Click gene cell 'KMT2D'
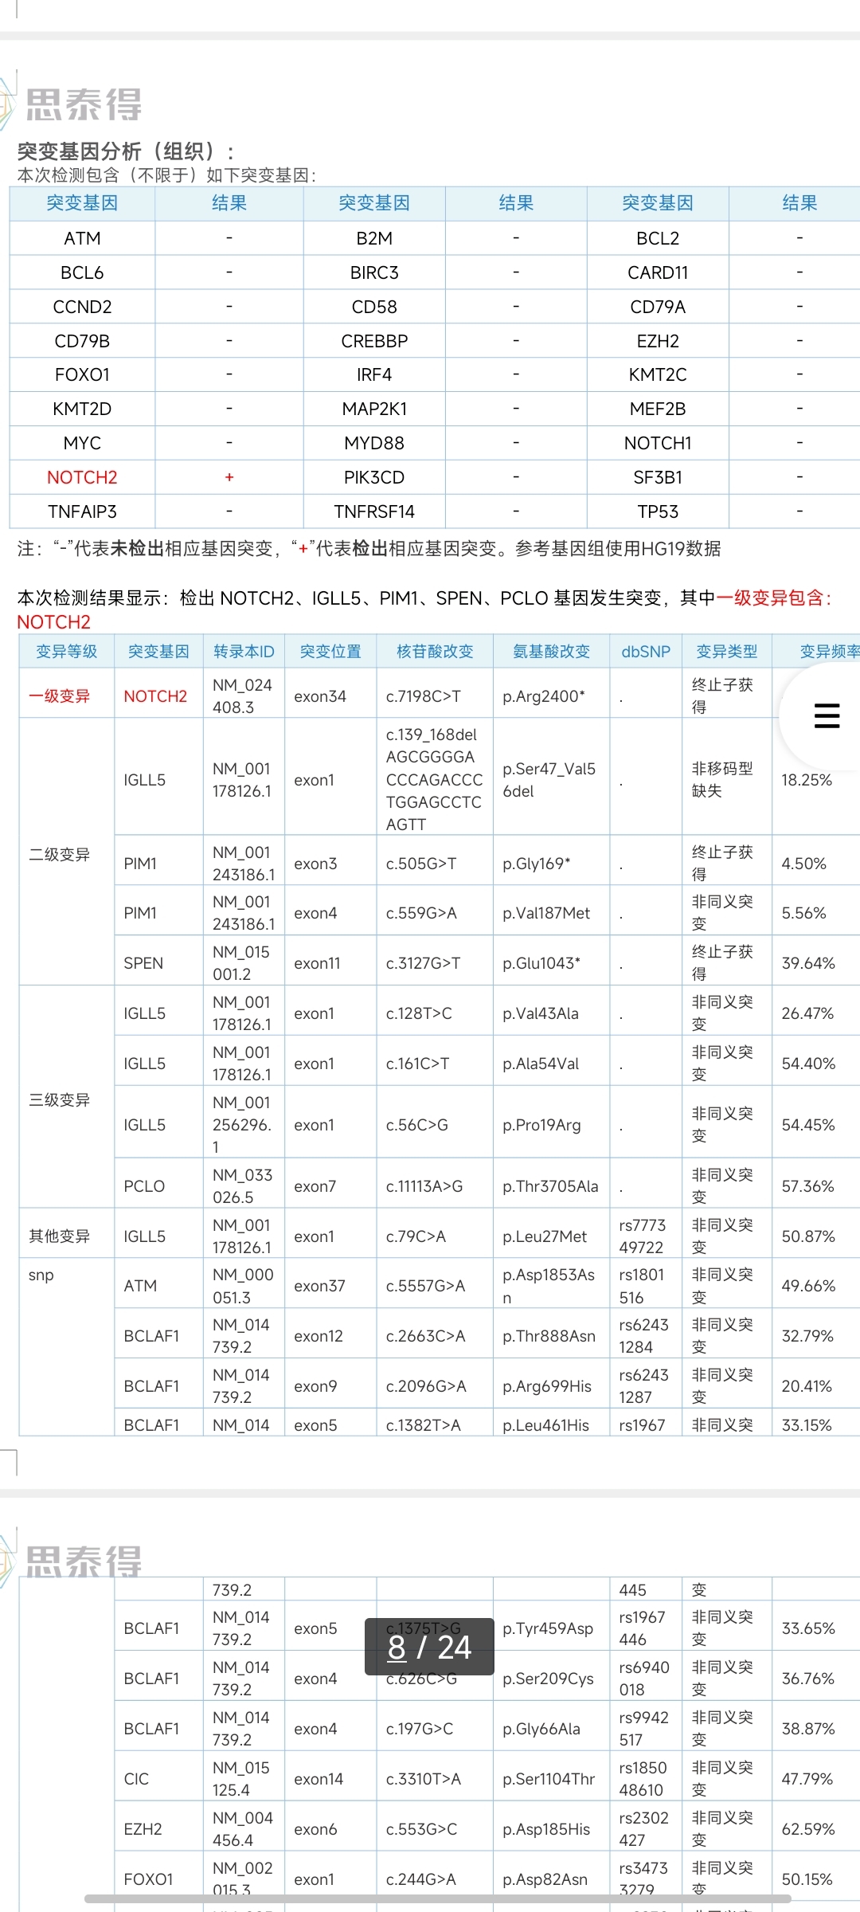 click(82, 409)
